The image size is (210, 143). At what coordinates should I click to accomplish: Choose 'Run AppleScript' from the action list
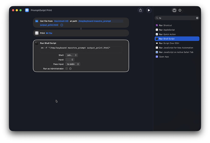click(x=177, y=30)
